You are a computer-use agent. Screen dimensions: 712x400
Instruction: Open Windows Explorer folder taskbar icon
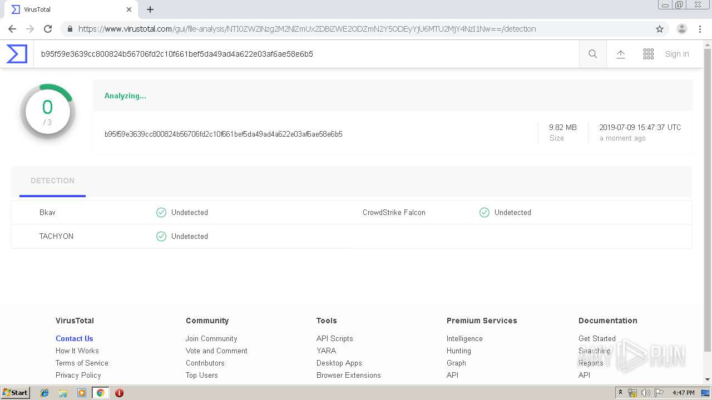63,393
